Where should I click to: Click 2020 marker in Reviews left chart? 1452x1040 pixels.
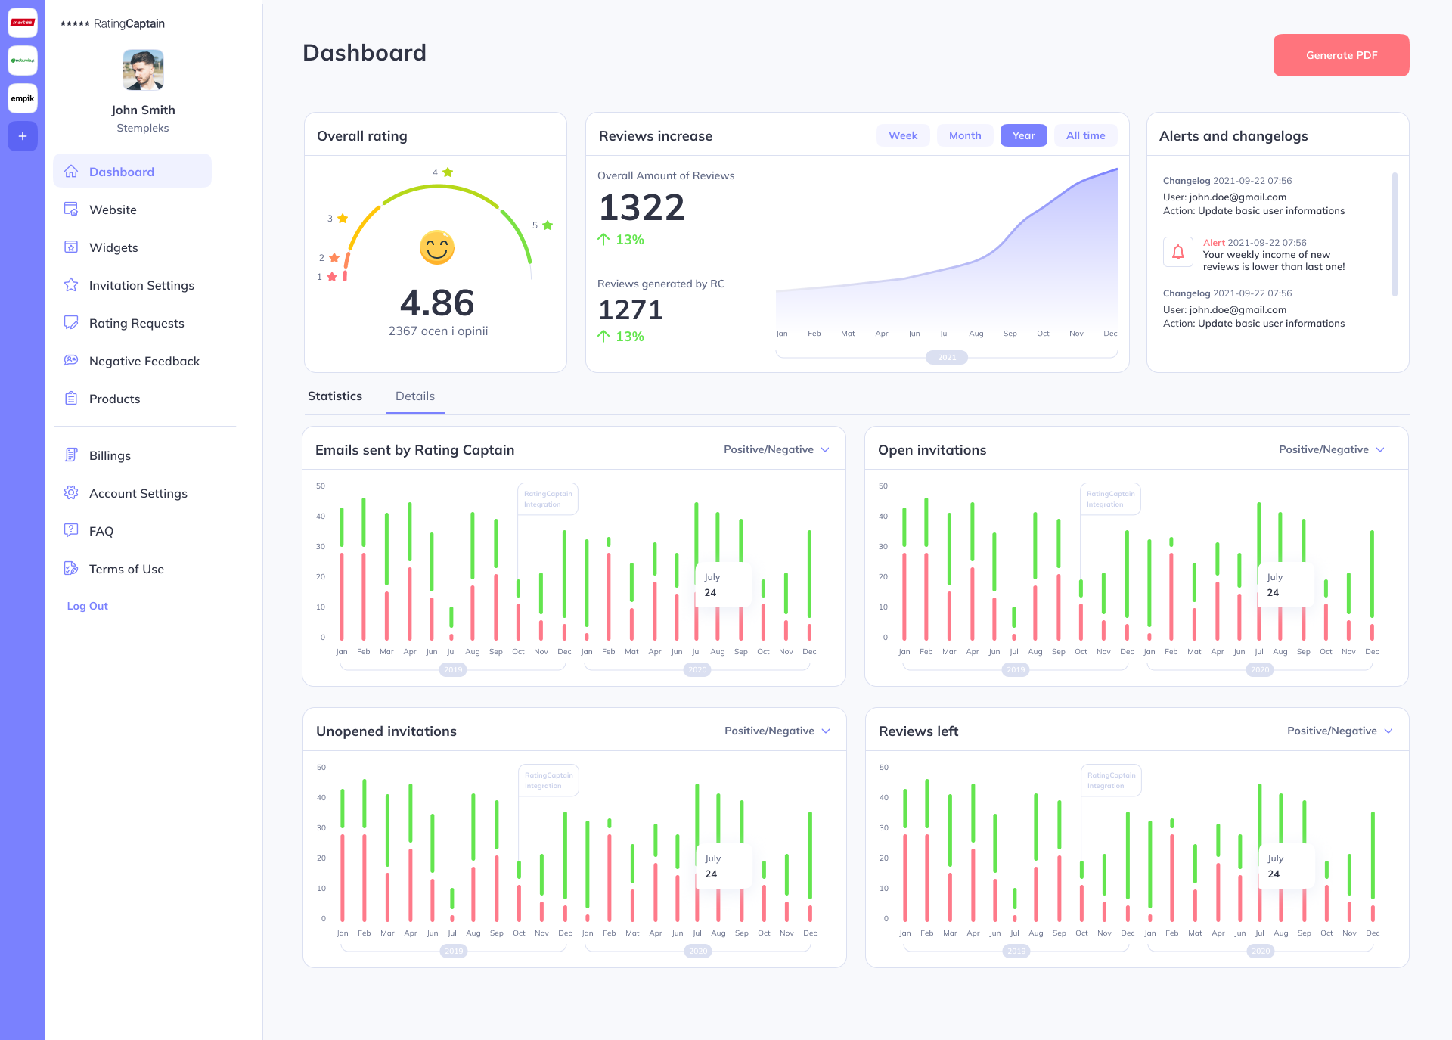1261,951
